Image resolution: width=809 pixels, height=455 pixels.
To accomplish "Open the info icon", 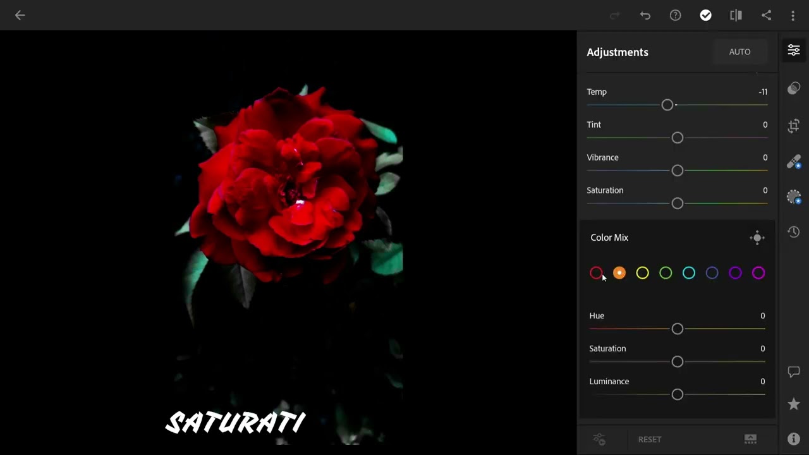I will (x=794, y=439).
